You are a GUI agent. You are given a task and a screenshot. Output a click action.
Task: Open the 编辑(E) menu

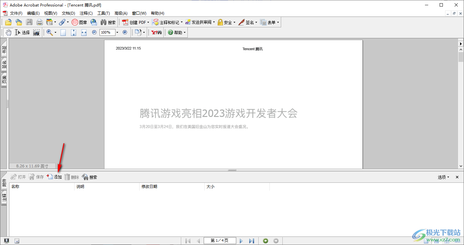coord(33,13)
